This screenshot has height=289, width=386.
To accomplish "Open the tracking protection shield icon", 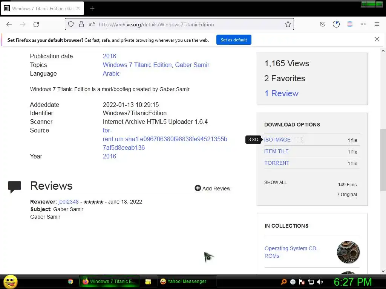I will [x=71, y=24].
